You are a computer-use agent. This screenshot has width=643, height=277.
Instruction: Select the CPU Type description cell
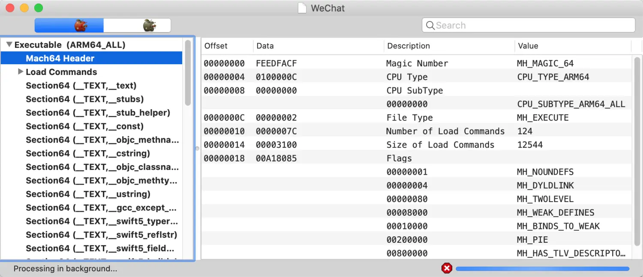pos(407,77)
